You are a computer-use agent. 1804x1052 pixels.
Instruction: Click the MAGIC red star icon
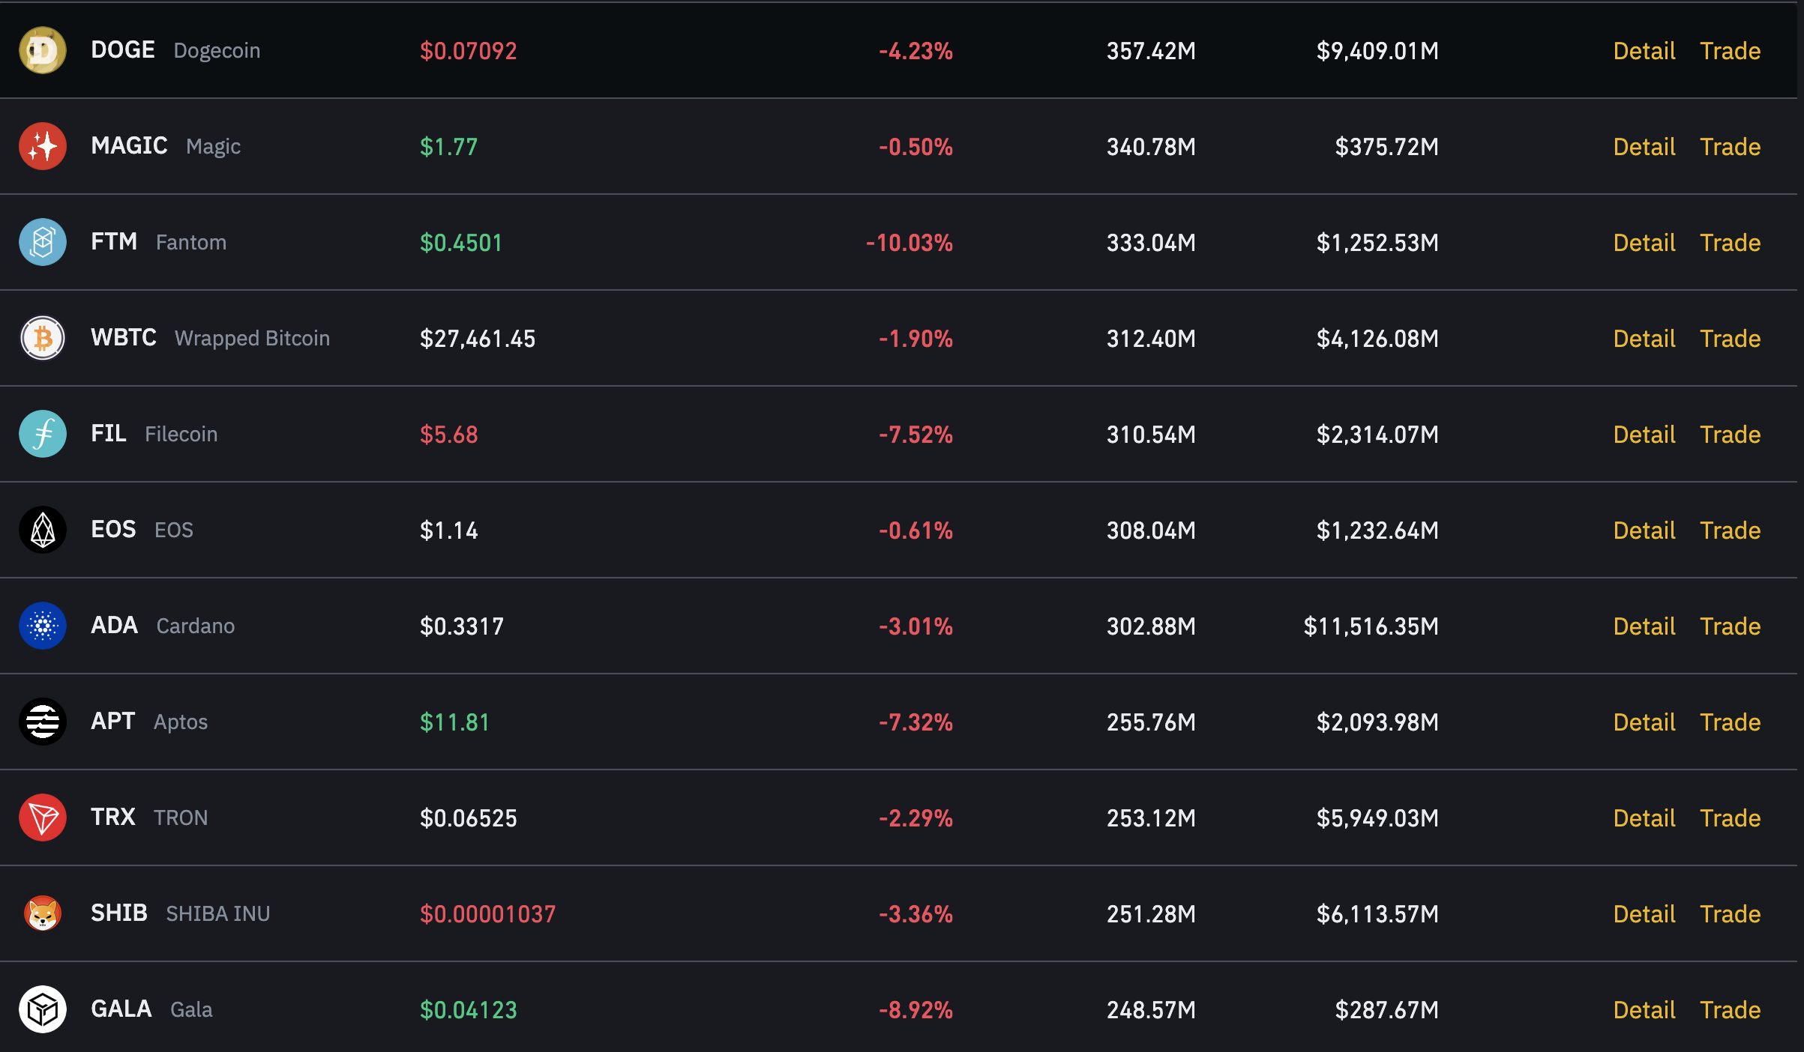(x=43, y=146)
